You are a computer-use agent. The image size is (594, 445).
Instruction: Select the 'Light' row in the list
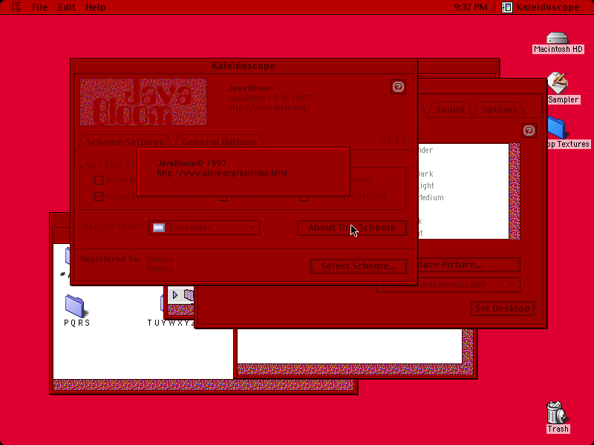pos(463,186)
